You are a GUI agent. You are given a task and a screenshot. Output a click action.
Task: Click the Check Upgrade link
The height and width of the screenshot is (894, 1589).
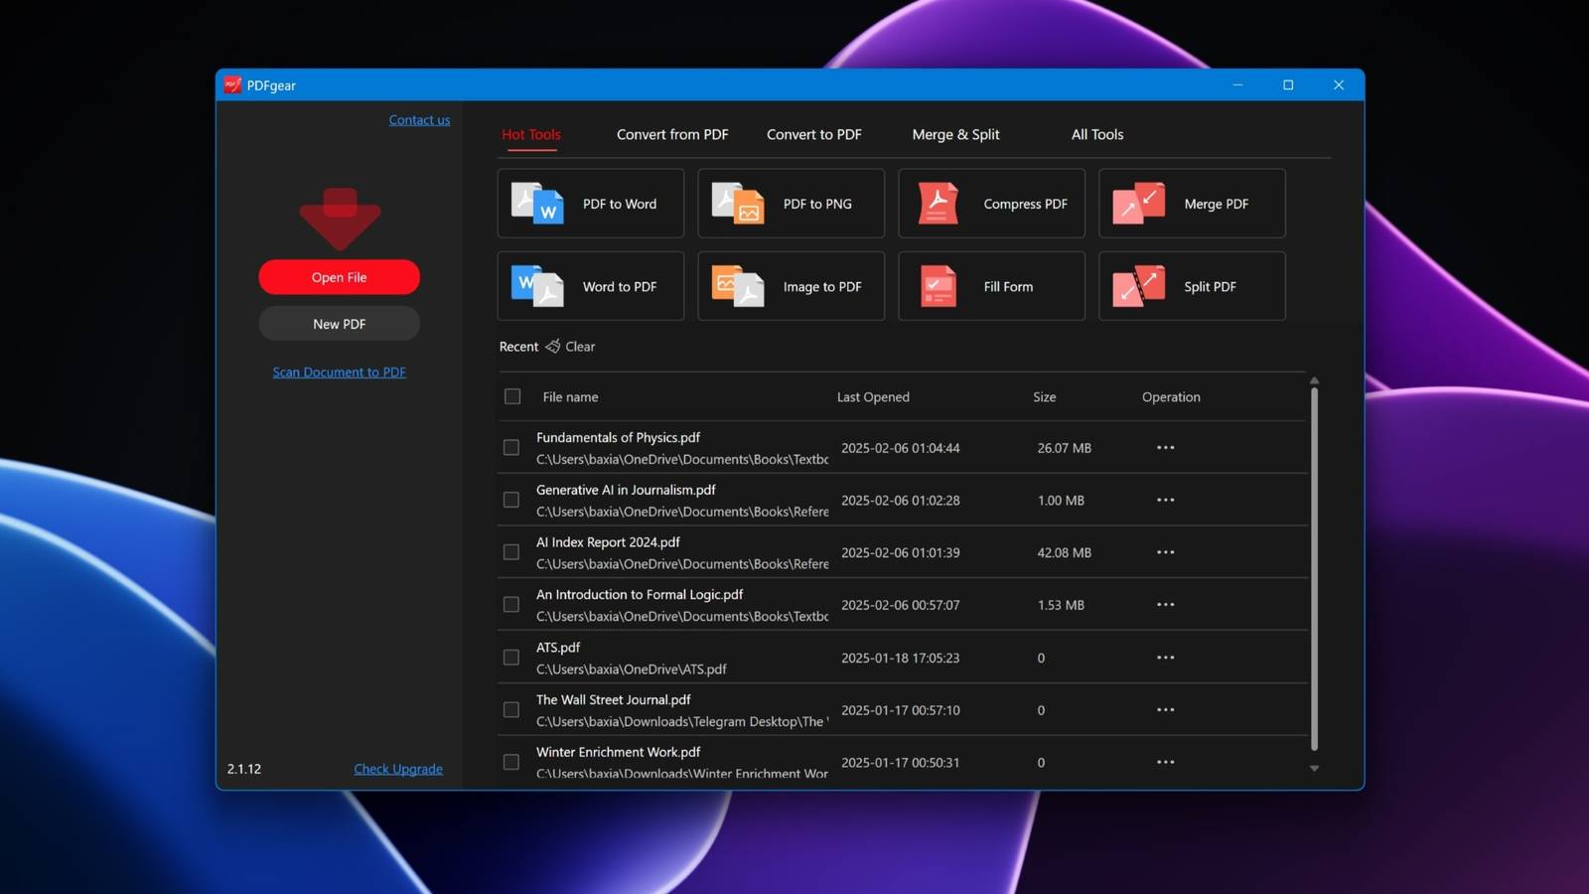[x=398, y=769]
